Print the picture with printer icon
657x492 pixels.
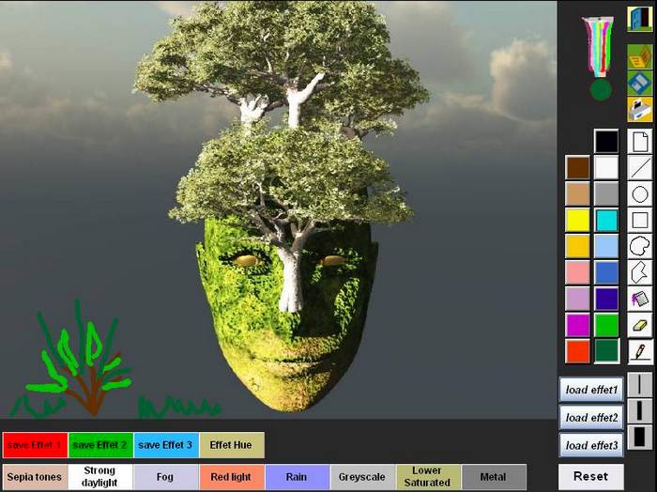pyautogui.click(x=639, y=109)
